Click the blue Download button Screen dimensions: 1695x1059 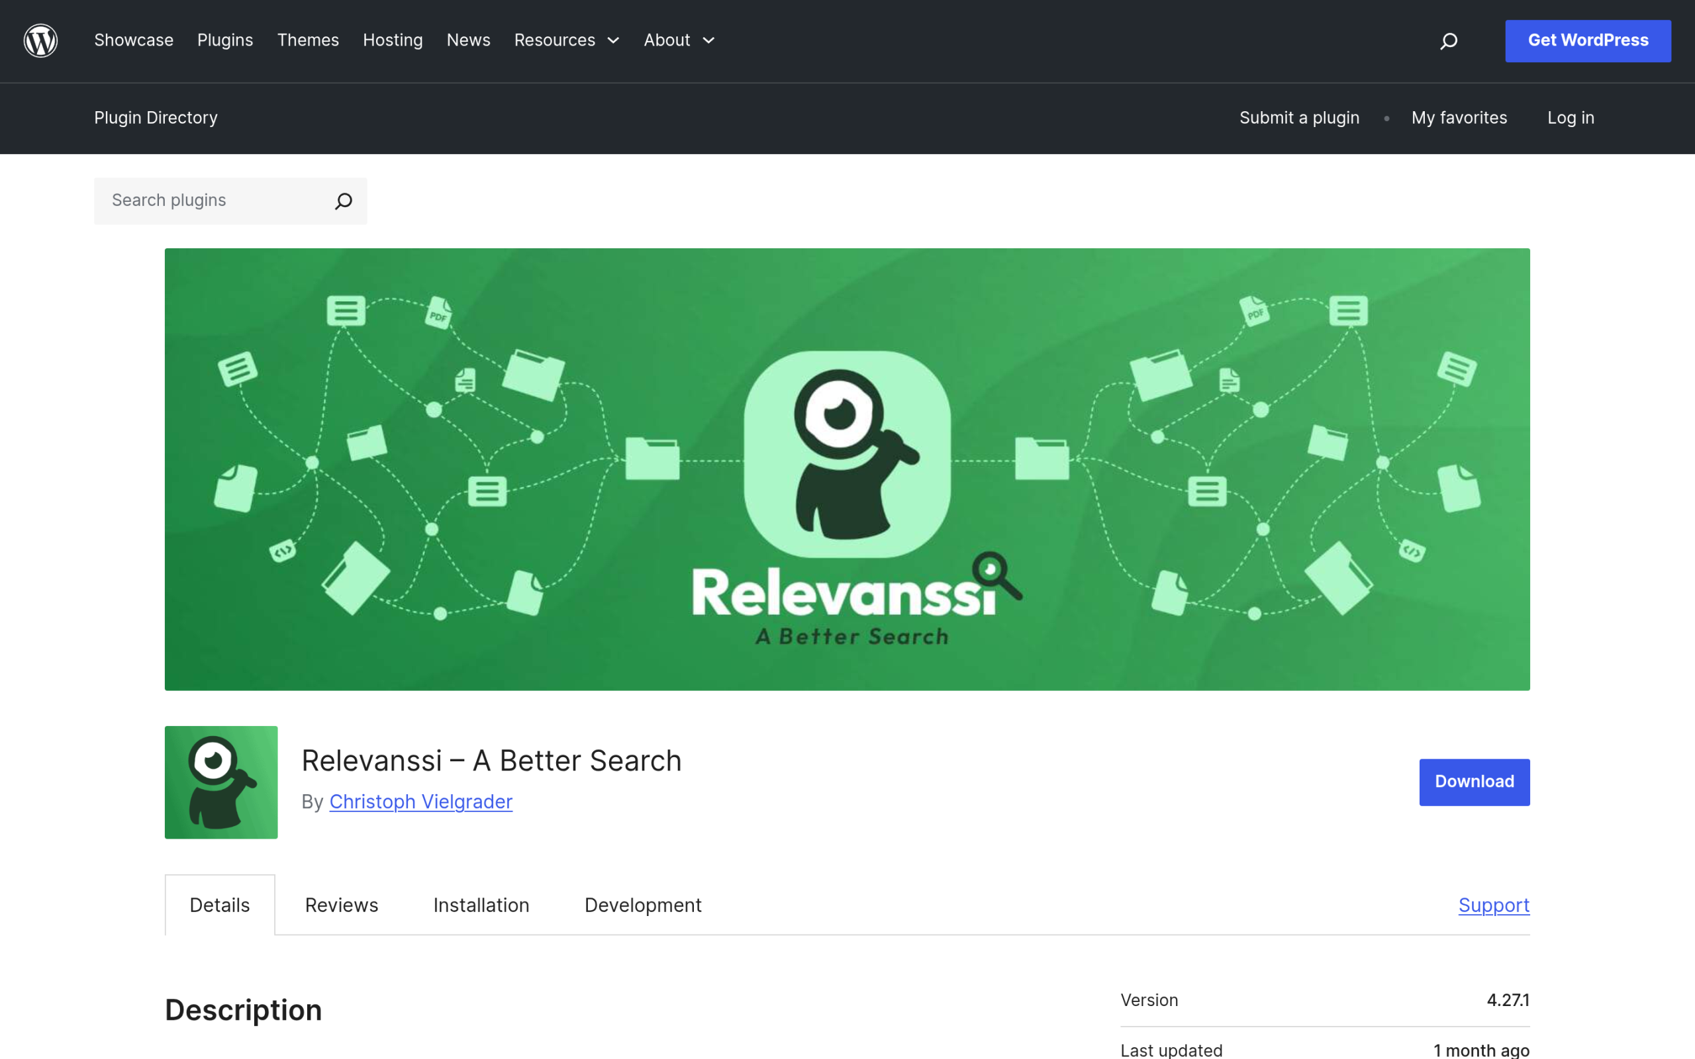(x=1475, y=782)
